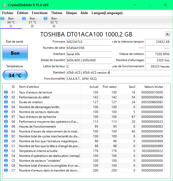Click status orb of attribute 04 row
Viewport: 173px width, 181px height.
[x=6, y=107]
